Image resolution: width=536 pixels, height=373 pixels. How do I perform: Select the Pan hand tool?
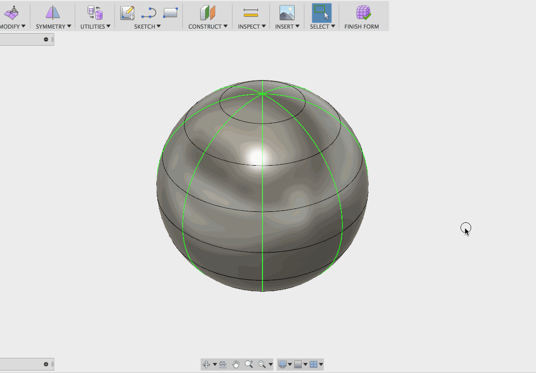point(236,364)
